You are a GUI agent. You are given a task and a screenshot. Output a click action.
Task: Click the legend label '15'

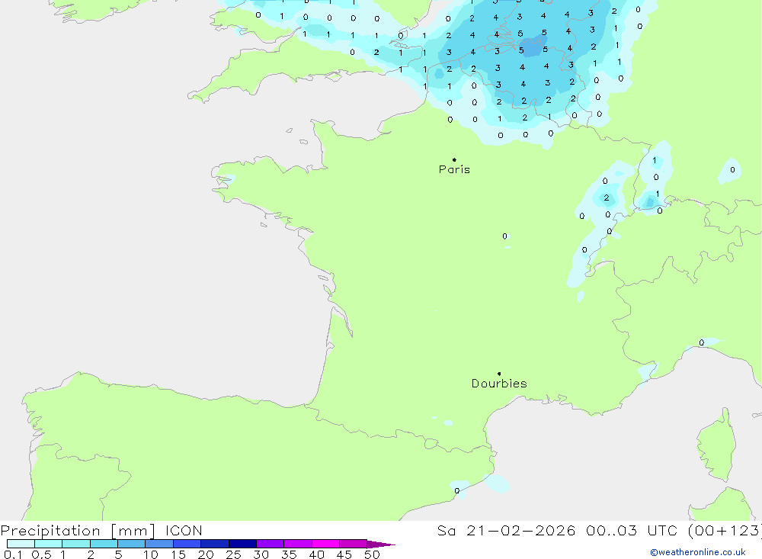(x=178, y=554)
